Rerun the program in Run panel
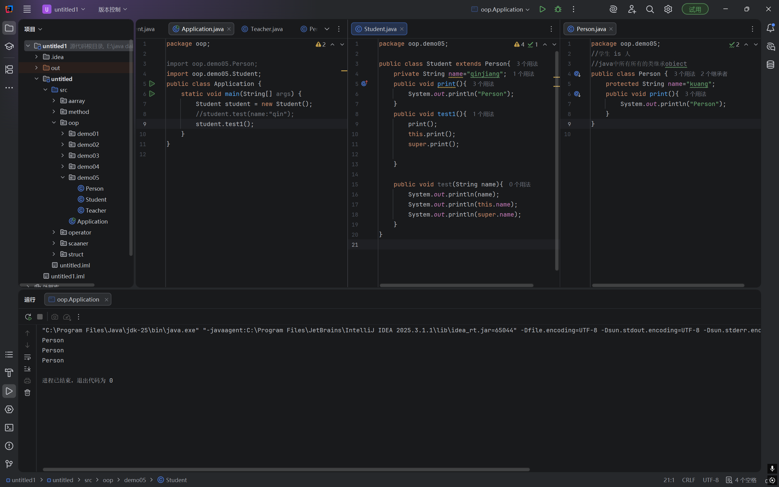 (x=28, y=317)
